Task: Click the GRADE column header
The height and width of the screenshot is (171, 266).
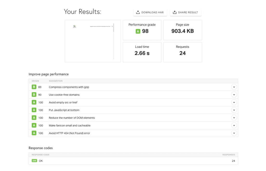Action: click(35, 81)
